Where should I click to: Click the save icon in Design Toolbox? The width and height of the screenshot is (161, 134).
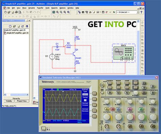click(x=18, y=26)
